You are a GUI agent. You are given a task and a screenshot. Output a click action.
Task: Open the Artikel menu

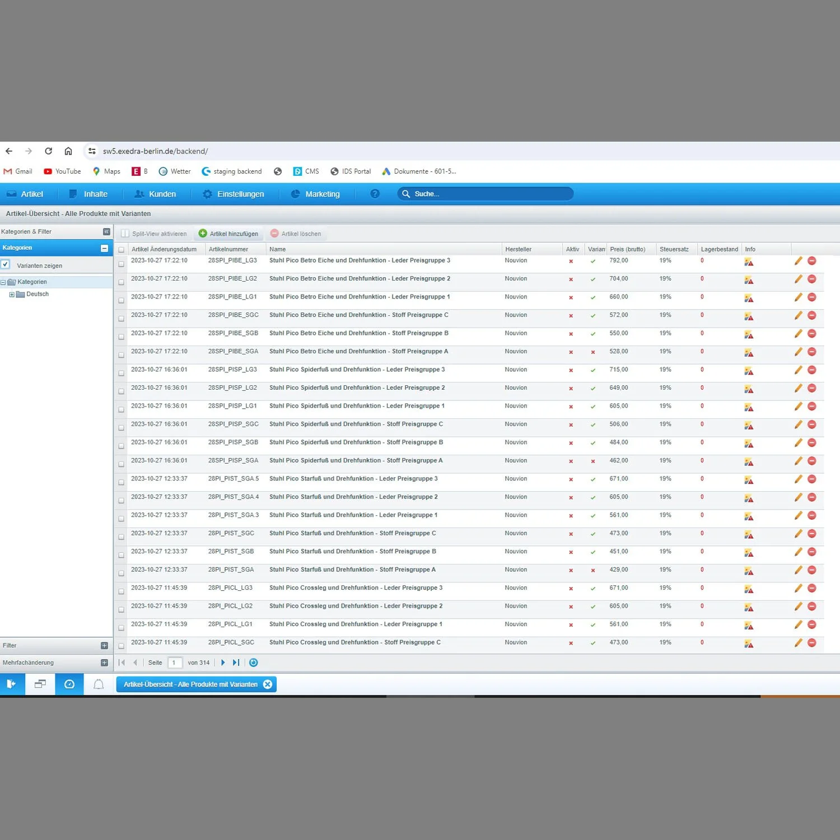click(x=32, y=194)
